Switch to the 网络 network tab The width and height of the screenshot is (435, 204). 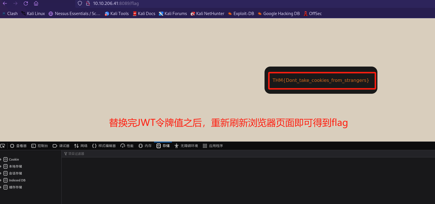pos(81,146)
